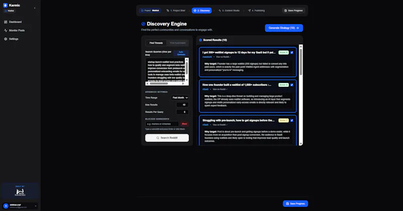Click the yellow score badge on 'Struggling with pre-launch'
The height and width of the screenshot is (211, 403).
pyautogui.click(x=284, y=121)
